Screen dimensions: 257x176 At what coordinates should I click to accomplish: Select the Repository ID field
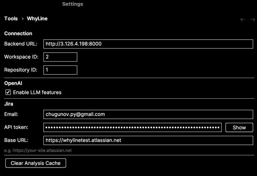coord(60,70)
